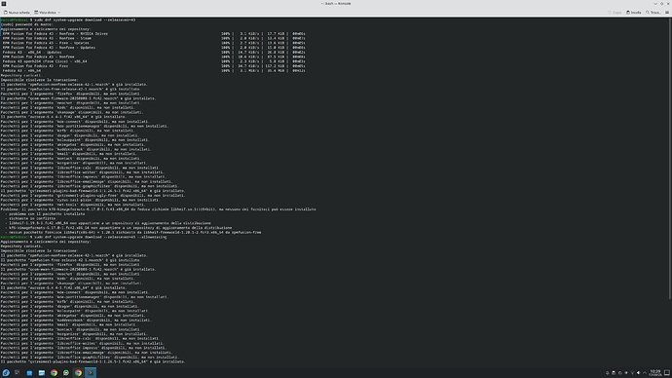Open the Dolphin file manager taskbar icon
The image size is (672, 378).
pos(42,373)
